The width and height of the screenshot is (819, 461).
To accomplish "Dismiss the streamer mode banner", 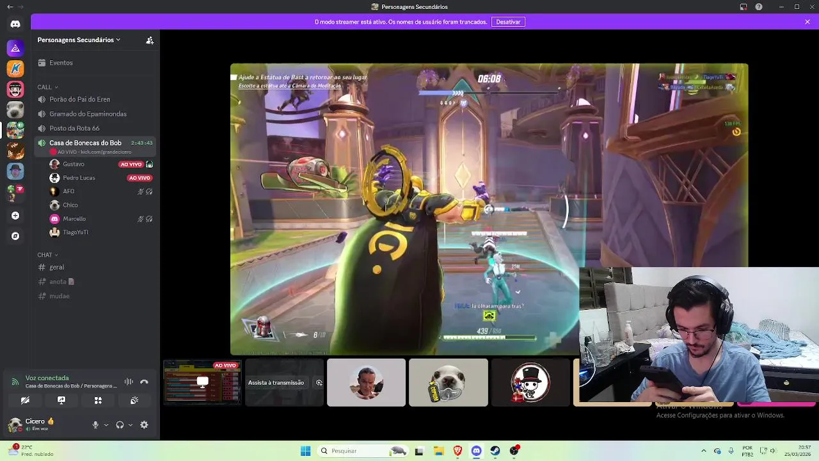I will (x=807, y=22).
